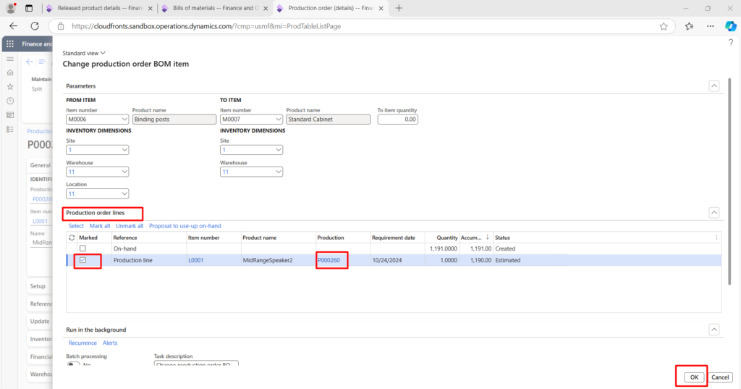741x389 pixels.
Task: Open the help question mark icon
Action: pyautogui.click(x=731, y=43)
